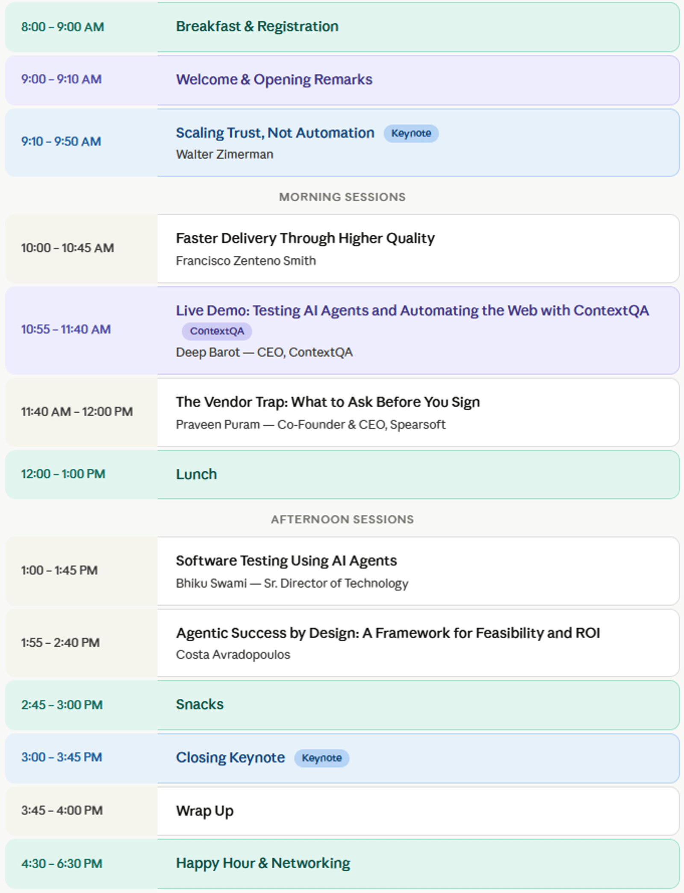Open the Welcome & Opening Remarks session
This screenshot has width=684, height=893.
[x=274, y=80]
